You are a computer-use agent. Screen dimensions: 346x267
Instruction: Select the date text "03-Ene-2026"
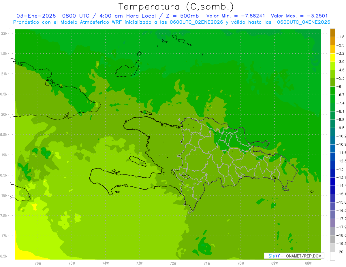[36, 16]
